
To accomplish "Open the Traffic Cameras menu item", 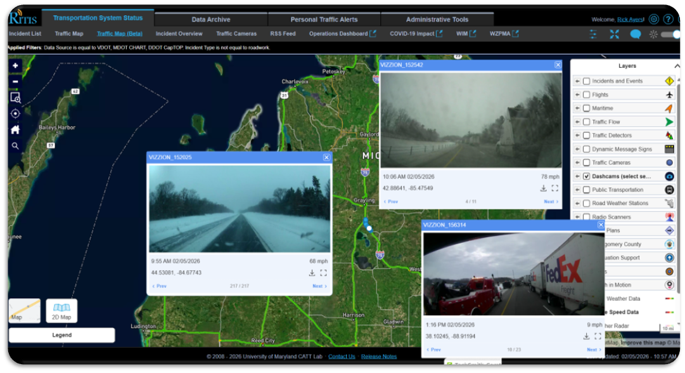I will click(236, 34).
